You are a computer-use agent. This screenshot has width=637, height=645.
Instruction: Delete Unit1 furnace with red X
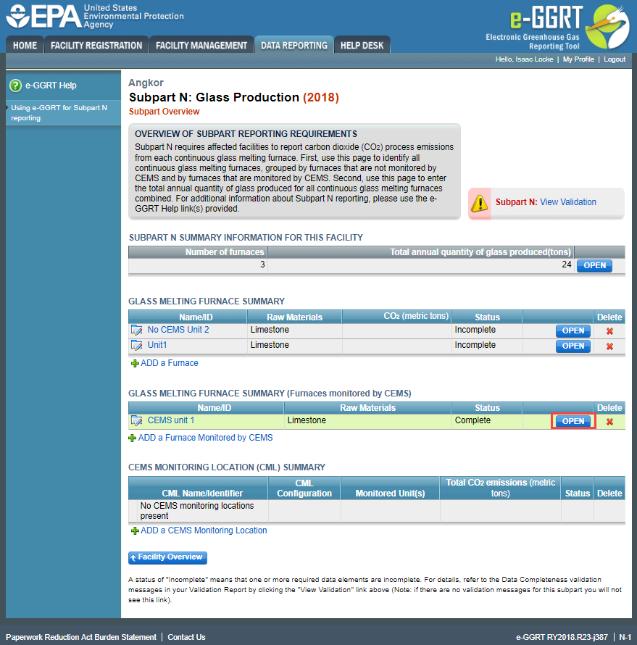609,346
